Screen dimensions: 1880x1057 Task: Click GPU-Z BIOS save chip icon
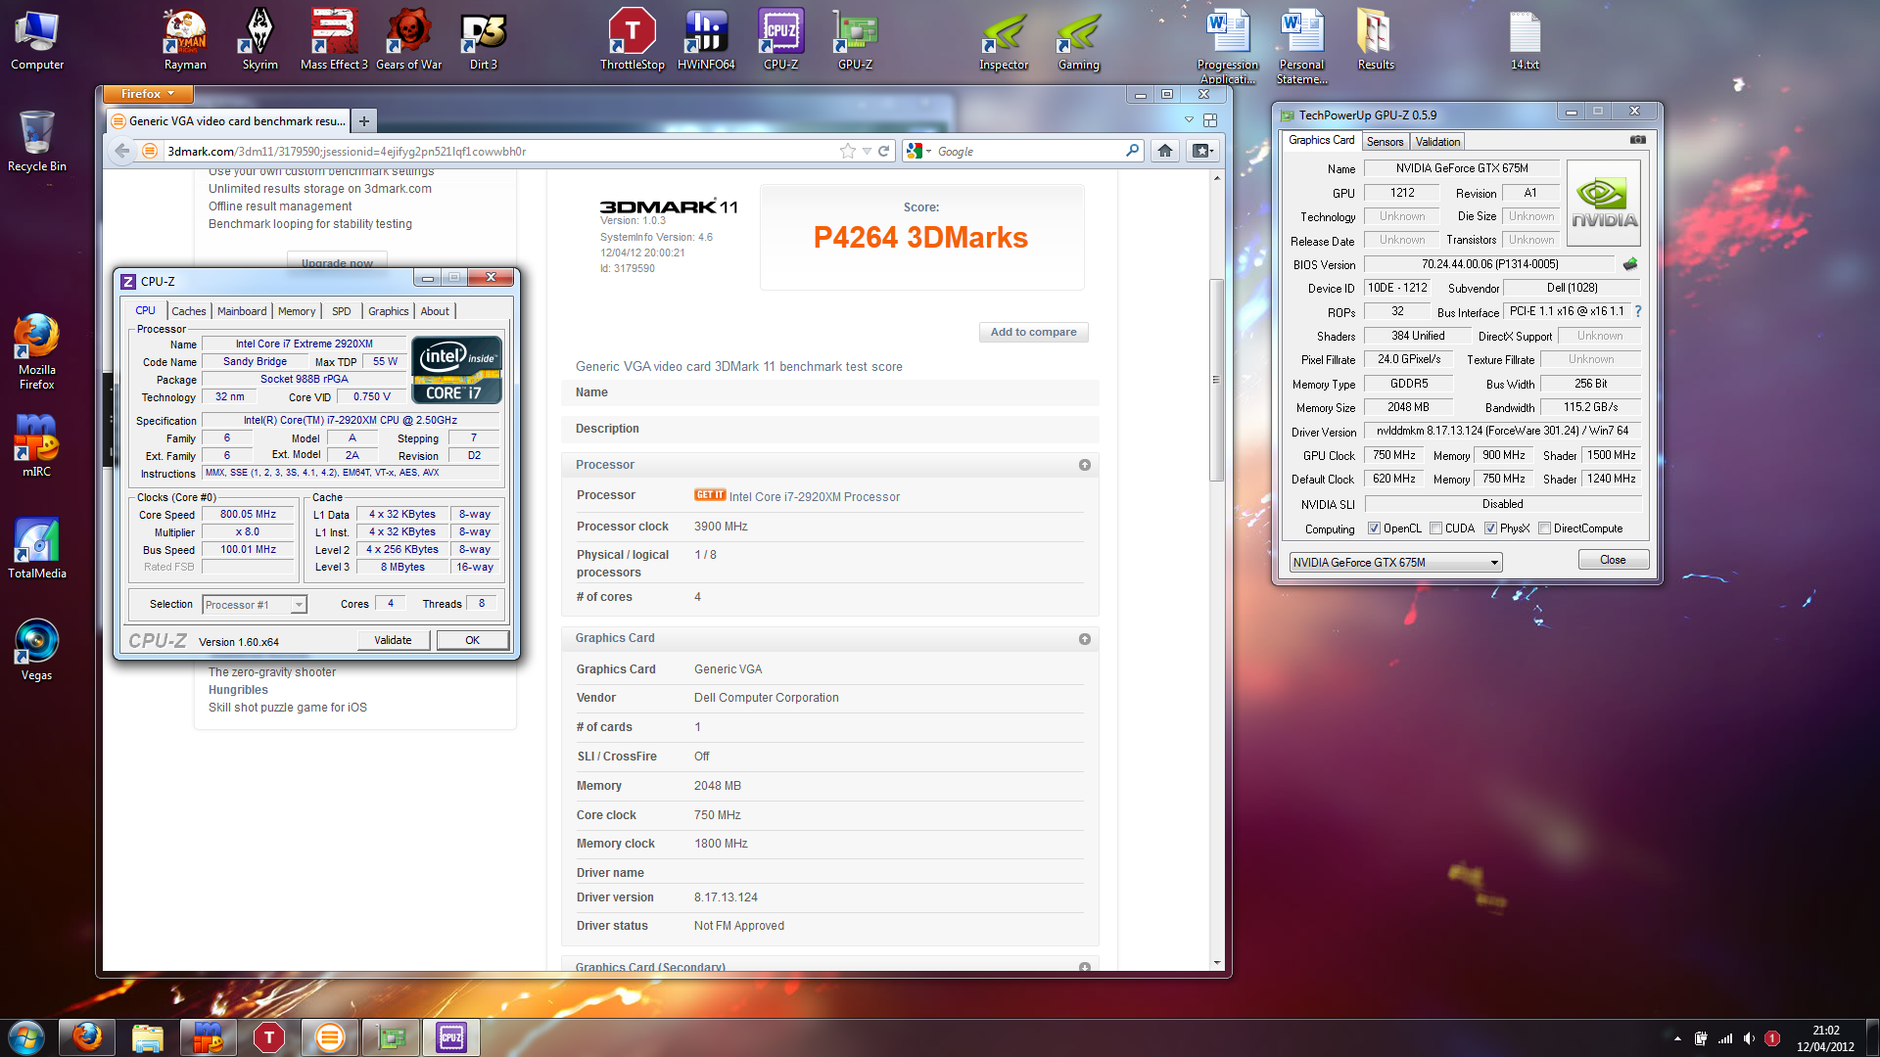click(1630, 264)
